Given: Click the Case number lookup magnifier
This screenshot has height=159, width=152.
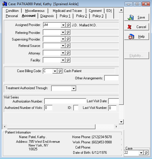Looking at the screenshot, I should (146, 153).
